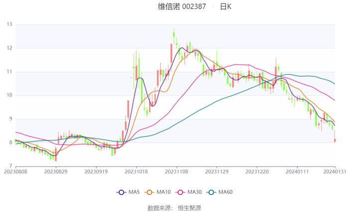Click the 20231220 date tick label

point(257,171)
